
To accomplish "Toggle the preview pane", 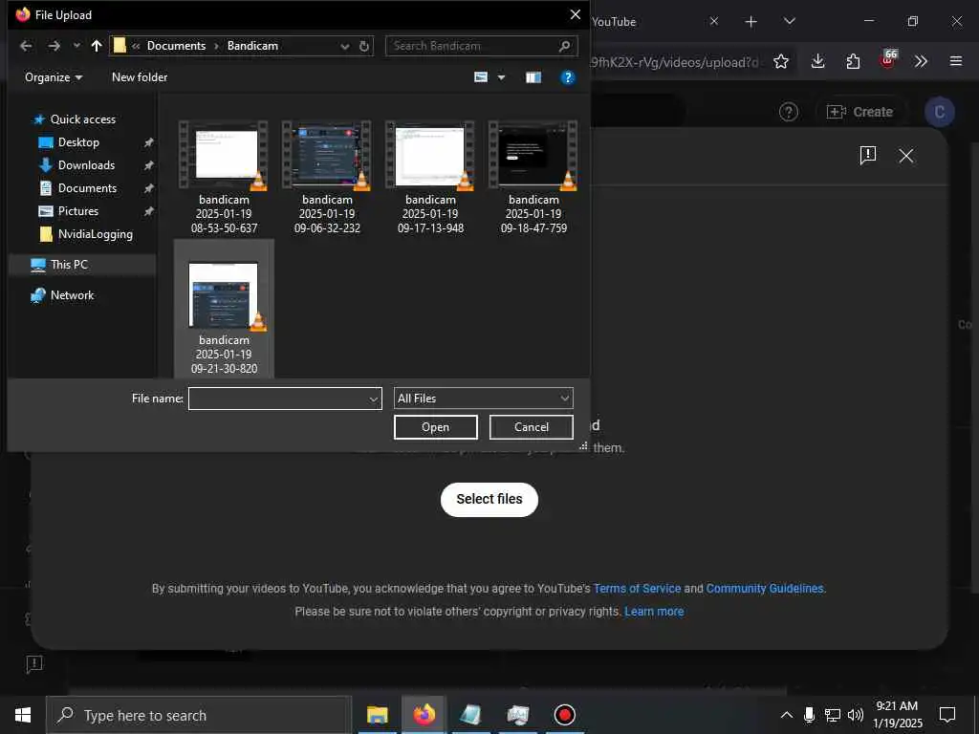I will coord(533,77).
